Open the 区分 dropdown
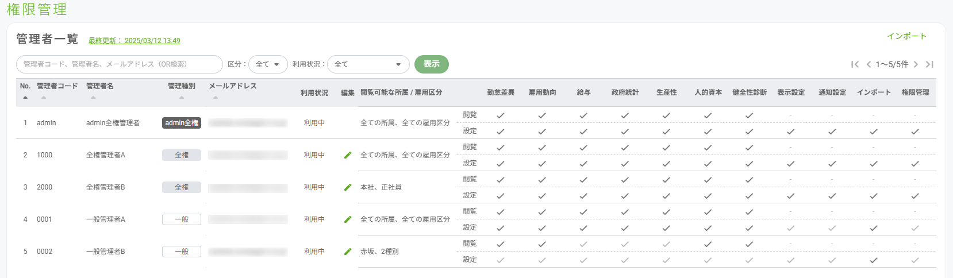Image resolution: width=953 pixels, height=278 pixels. click(268, 64)
